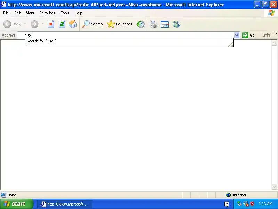278x209 pixels.
Task: Click the 7:23 AM system clock
Action: coord(265,204)
